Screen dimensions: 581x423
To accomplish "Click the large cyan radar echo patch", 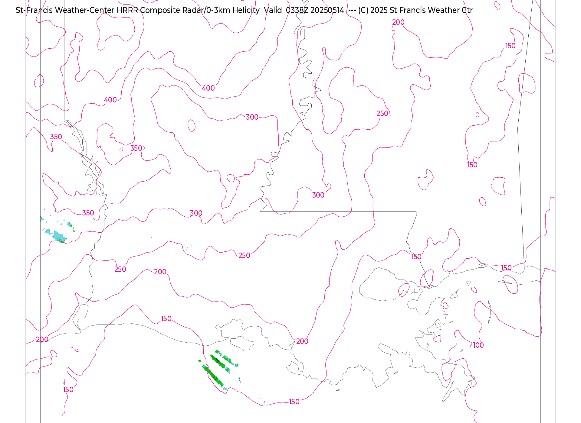I will (60, 236).
